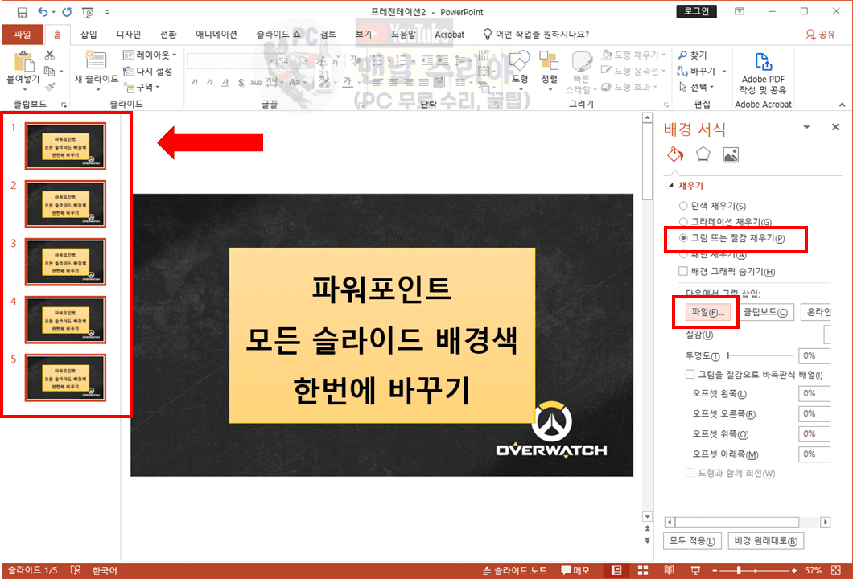Open spell check icon in status bar
The height and width of the screenshot is (579, 853).
76,570
